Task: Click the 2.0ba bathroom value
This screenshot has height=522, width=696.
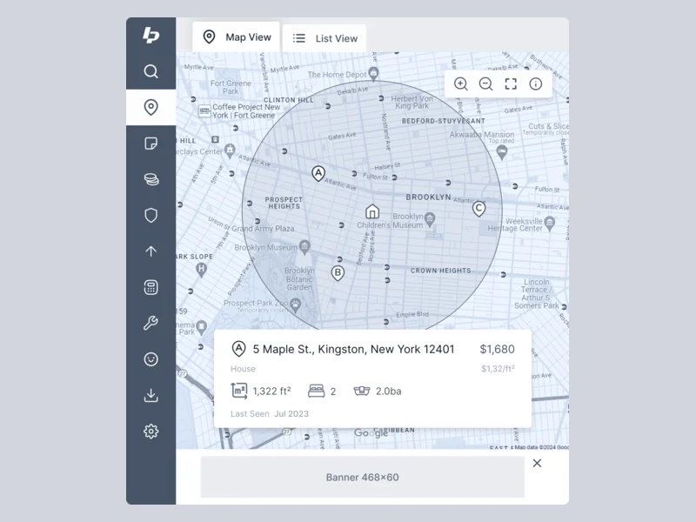Action: point(388,391)
